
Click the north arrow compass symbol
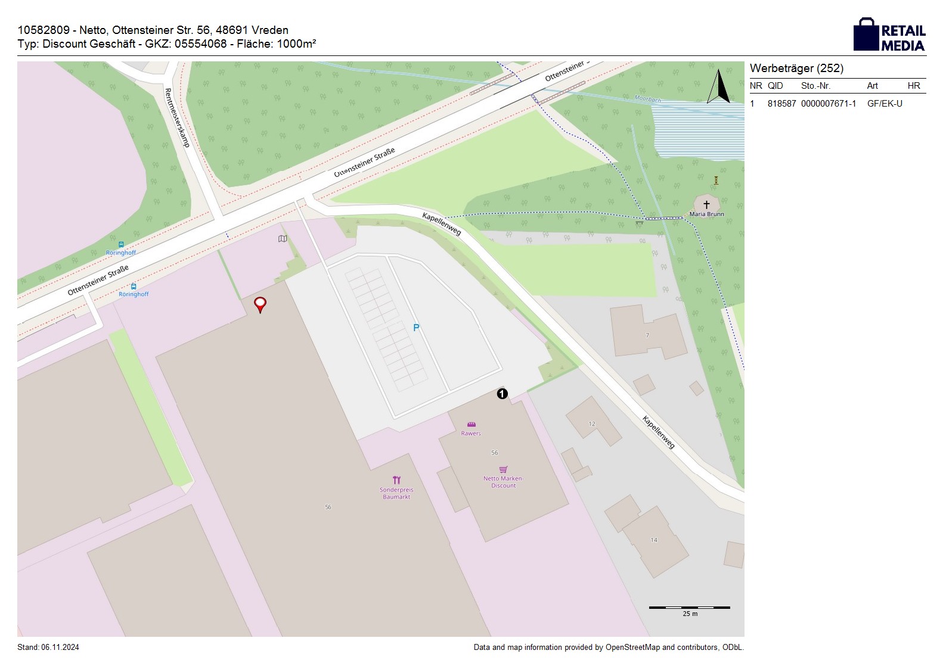pyautogui.click(x=719, y=87)
